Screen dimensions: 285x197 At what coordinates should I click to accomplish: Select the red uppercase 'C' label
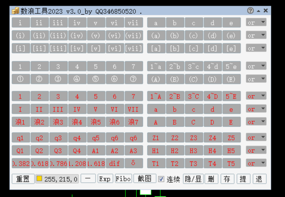194,122
